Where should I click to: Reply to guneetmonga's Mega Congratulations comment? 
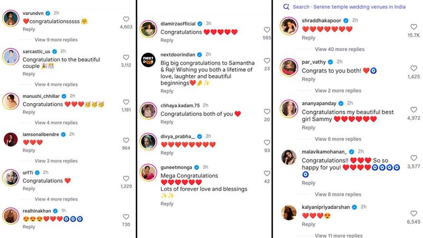[167, 204]
